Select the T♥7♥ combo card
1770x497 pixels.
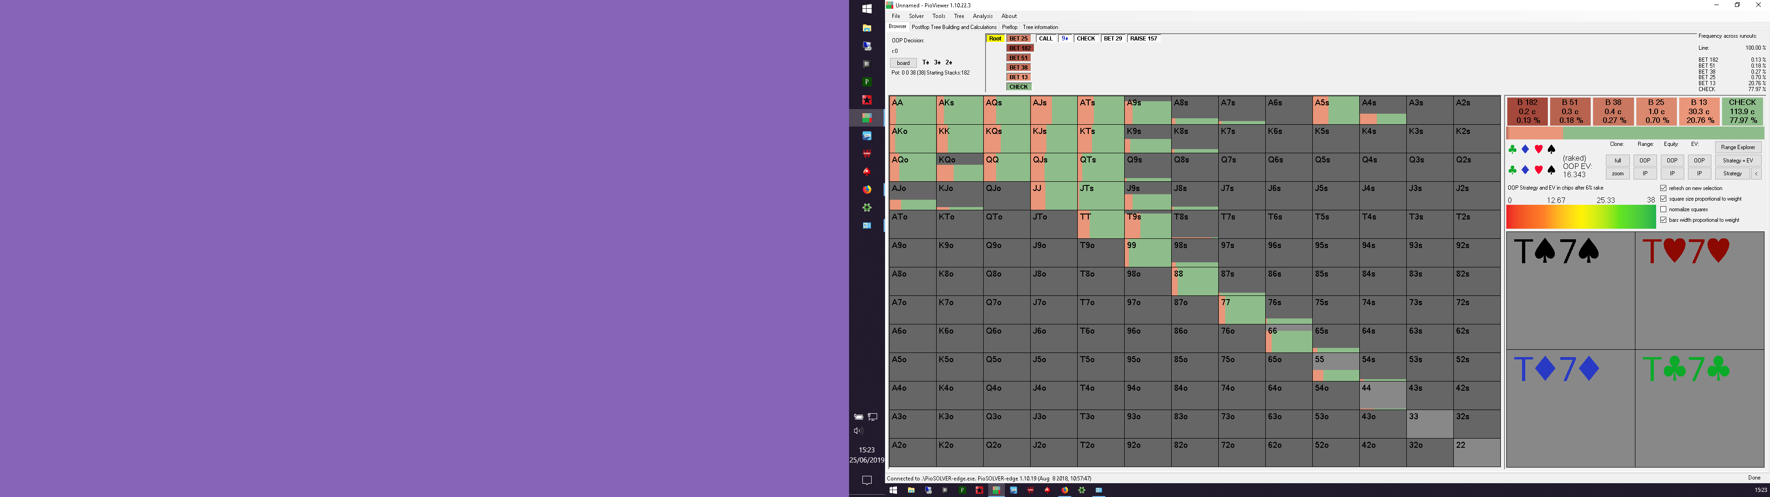point(1699,290)
